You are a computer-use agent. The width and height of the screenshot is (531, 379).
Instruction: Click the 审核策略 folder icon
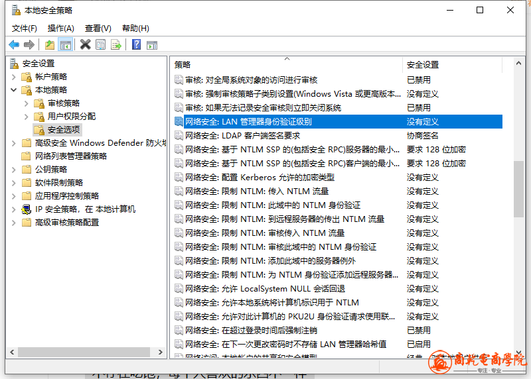pyautogui.click(x=39, y=103)
